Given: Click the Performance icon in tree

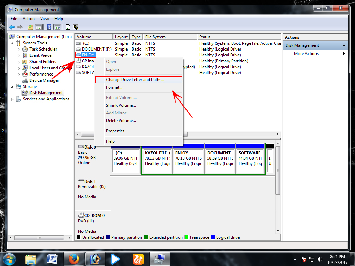Looking at the screenshot, I should [x=25, y=74].
